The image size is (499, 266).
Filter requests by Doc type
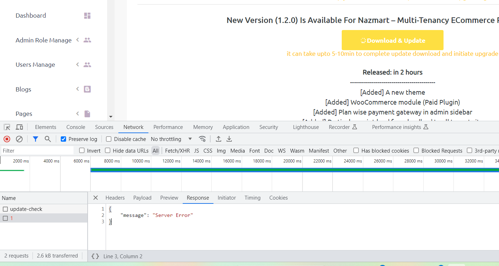point(269,150)
